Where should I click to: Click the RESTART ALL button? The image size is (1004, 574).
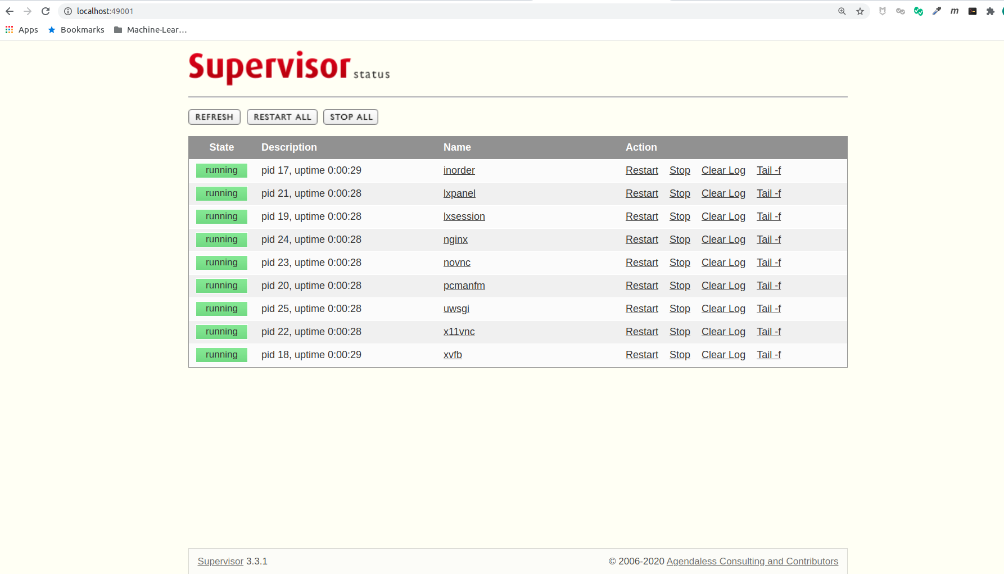(x=282, y=117)
